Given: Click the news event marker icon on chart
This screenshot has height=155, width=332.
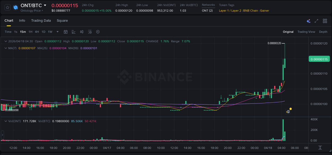Looking at the screenshot, I should click(x=288, y=112).
